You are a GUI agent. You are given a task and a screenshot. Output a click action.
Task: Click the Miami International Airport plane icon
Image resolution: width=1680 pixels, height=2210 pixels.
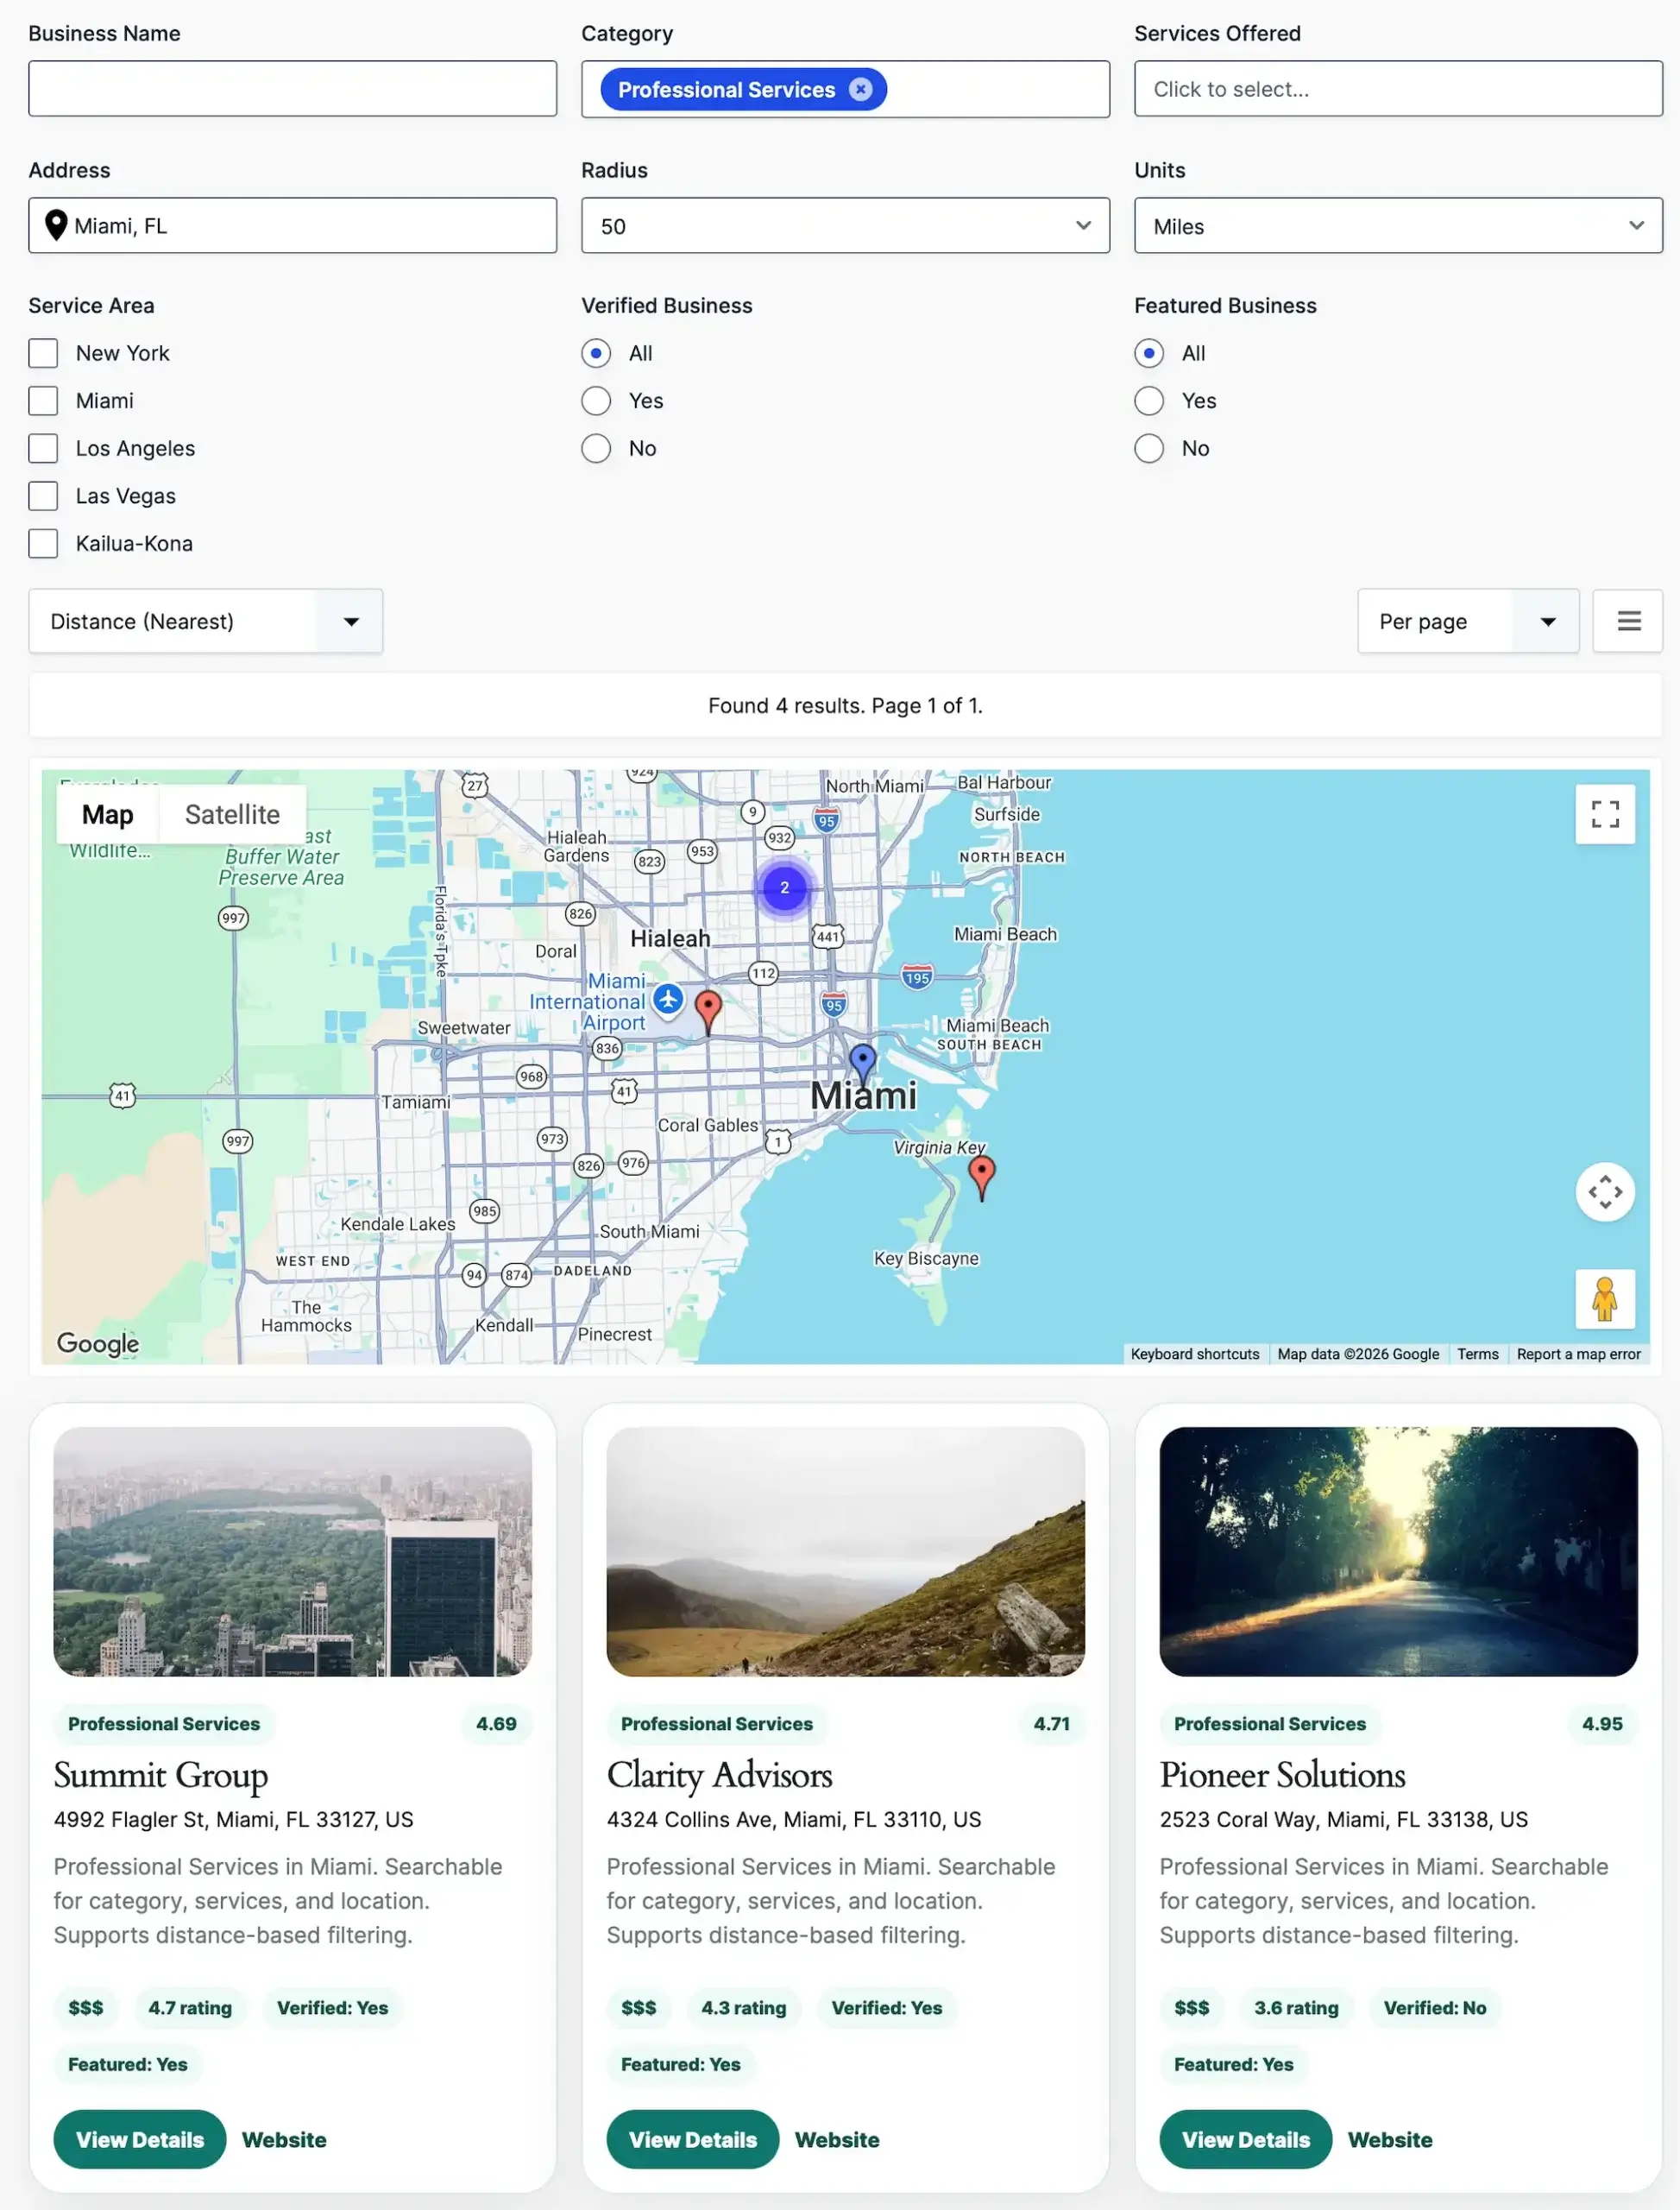[x=668, y=999]
